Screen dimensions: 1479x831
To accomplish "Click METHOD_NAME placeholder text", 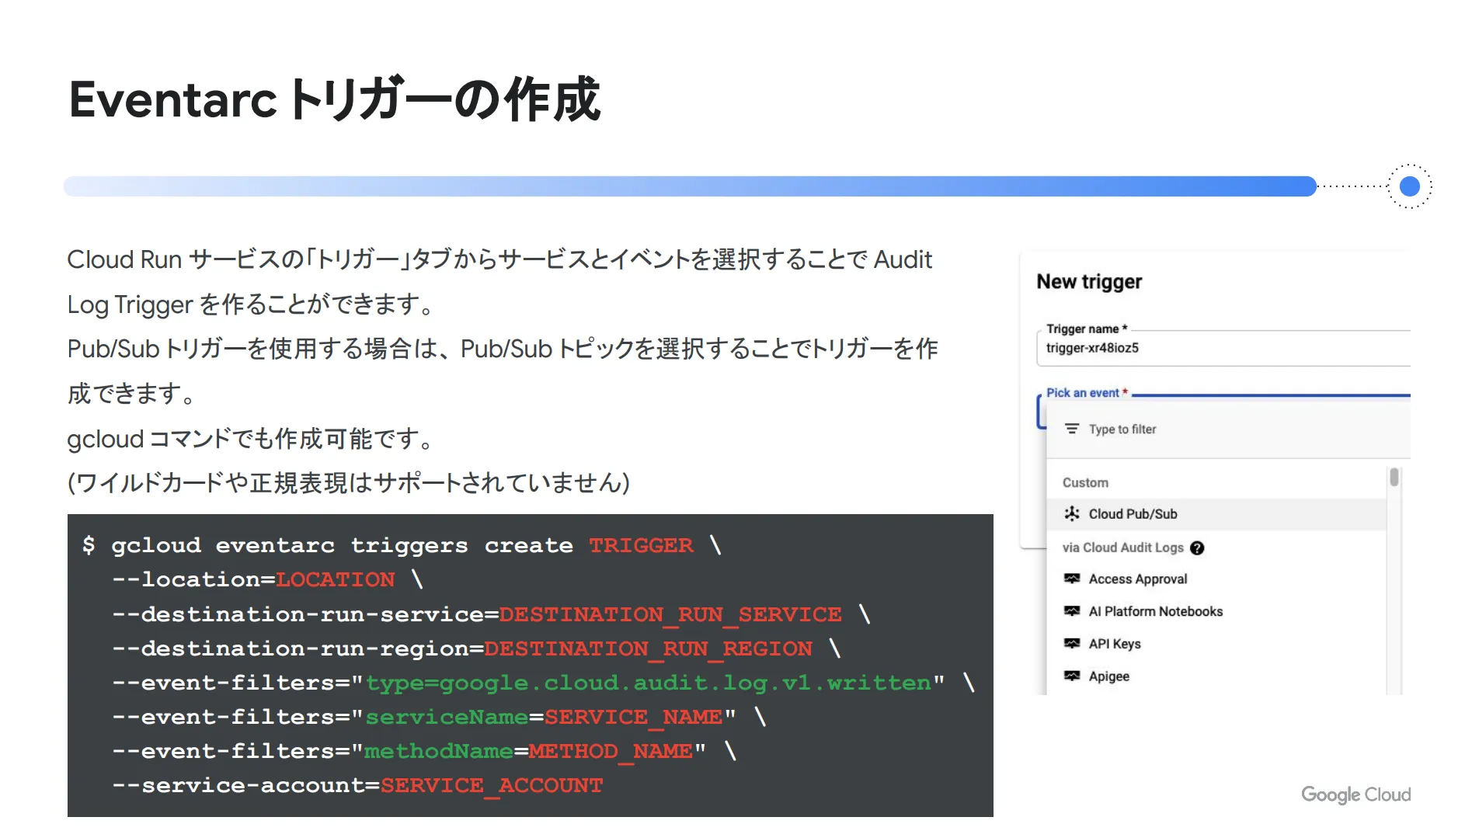I will [611, 752].
